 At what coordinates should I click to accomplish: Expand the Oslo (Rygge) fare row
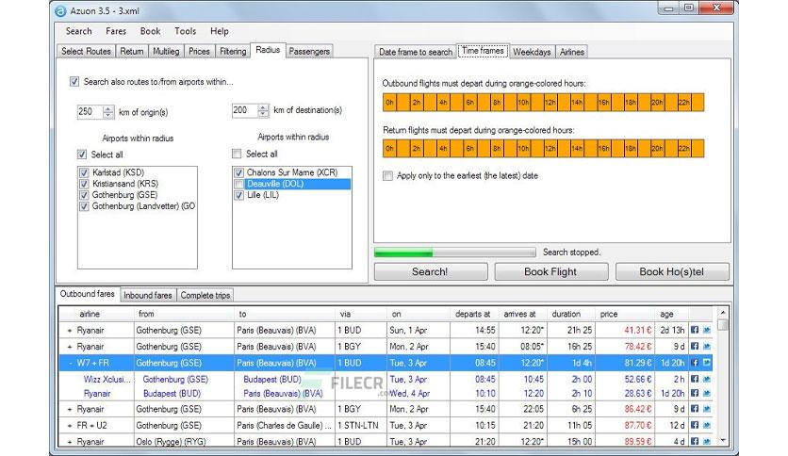pos(70,442)
